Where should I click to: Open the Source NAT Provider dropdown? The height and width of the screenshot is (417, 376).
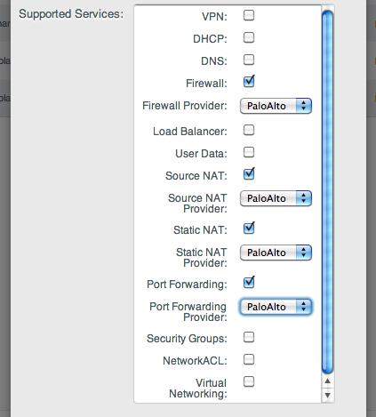[276, 198]
